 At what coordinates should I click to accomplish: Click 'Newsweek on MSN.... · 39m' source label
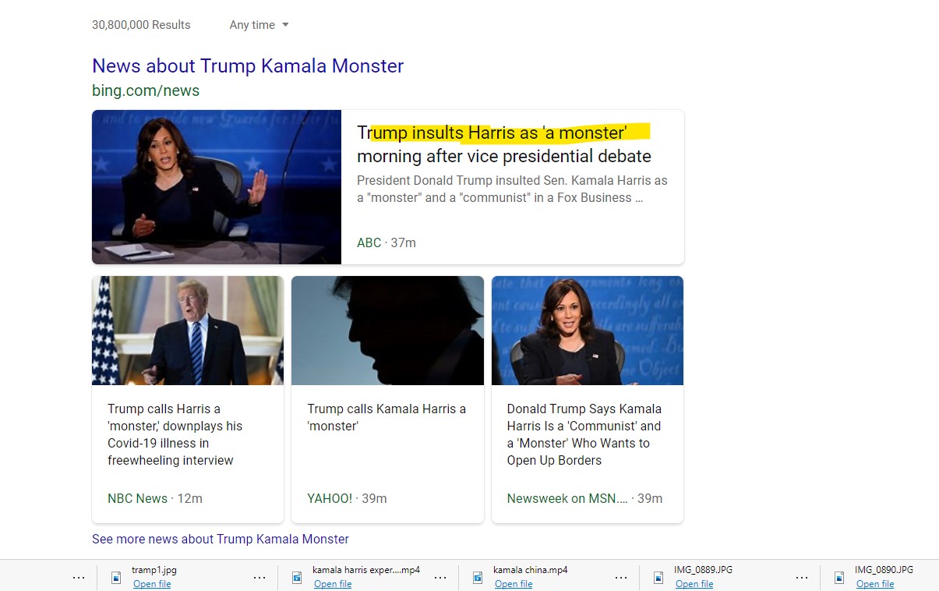coord(584,498)
